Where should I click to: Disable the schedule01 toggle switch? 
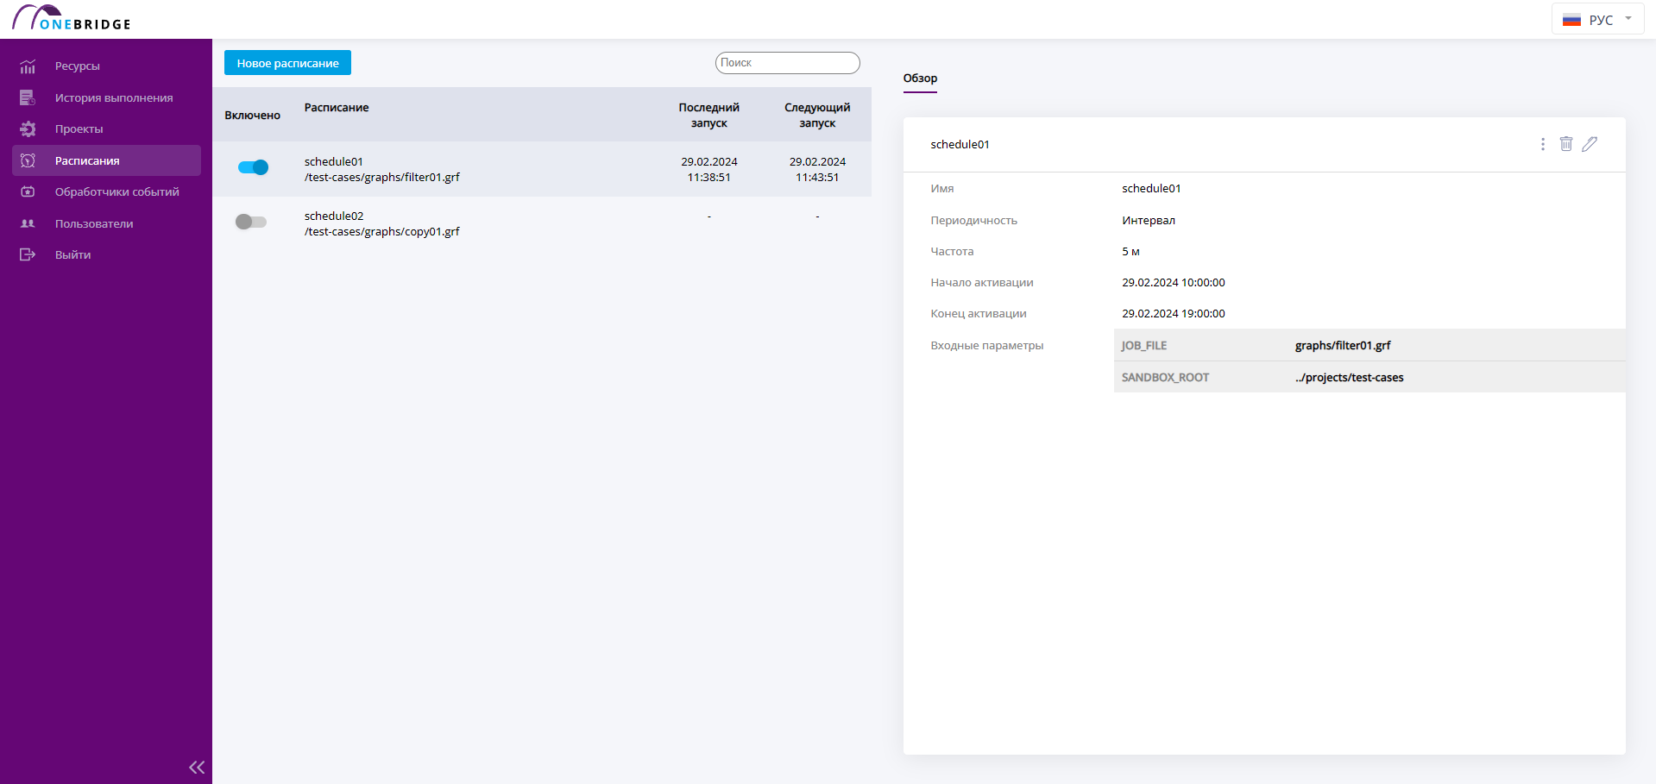[253, 167]
